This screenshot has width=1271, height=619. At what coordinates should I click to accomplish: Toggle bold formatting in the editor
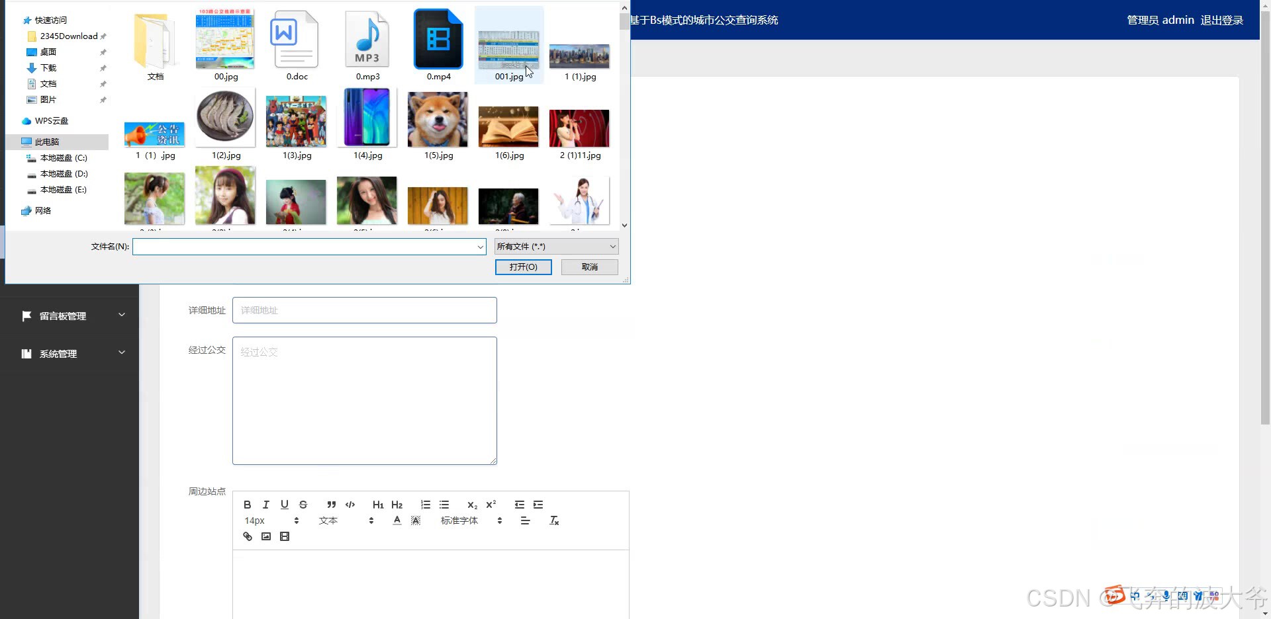click(248, 505)
